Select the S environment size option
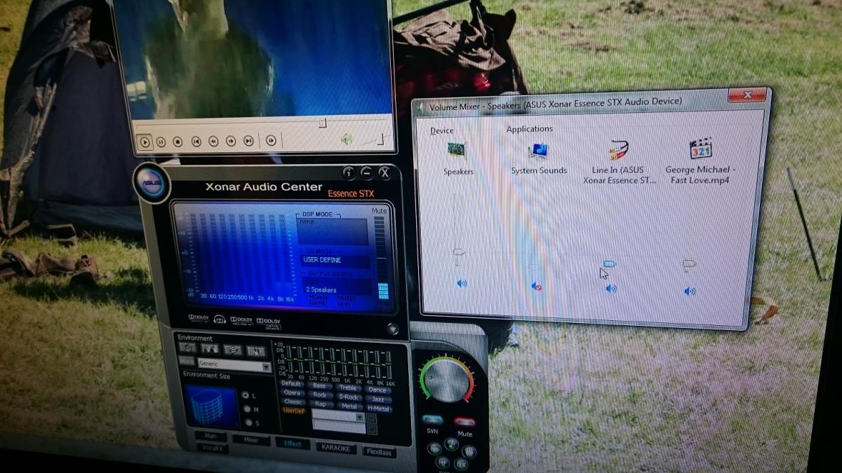 click(x=248, y=423)
